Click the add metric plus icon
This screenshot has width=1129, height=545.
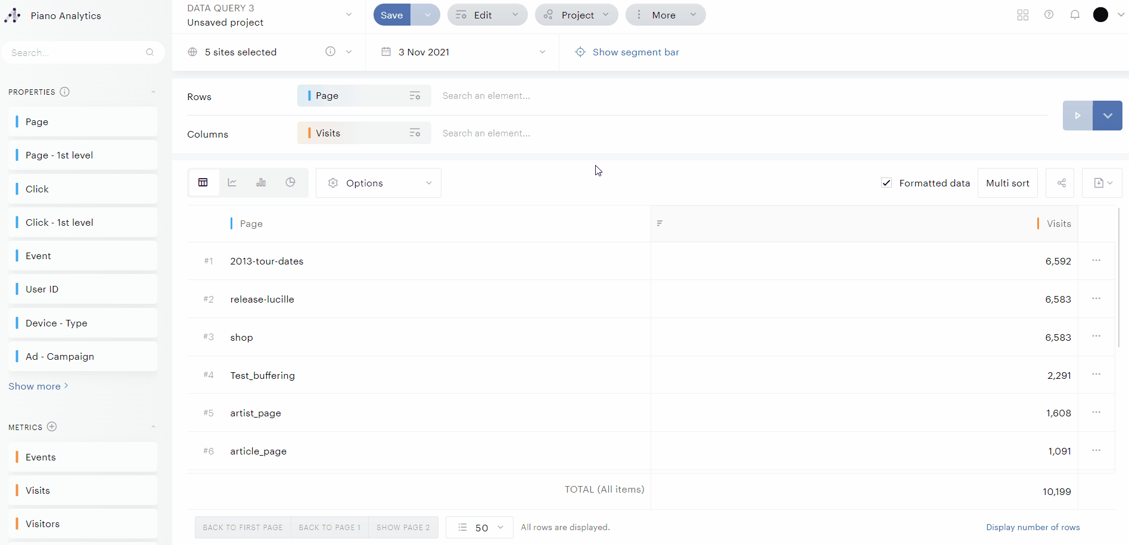point(52,426)
